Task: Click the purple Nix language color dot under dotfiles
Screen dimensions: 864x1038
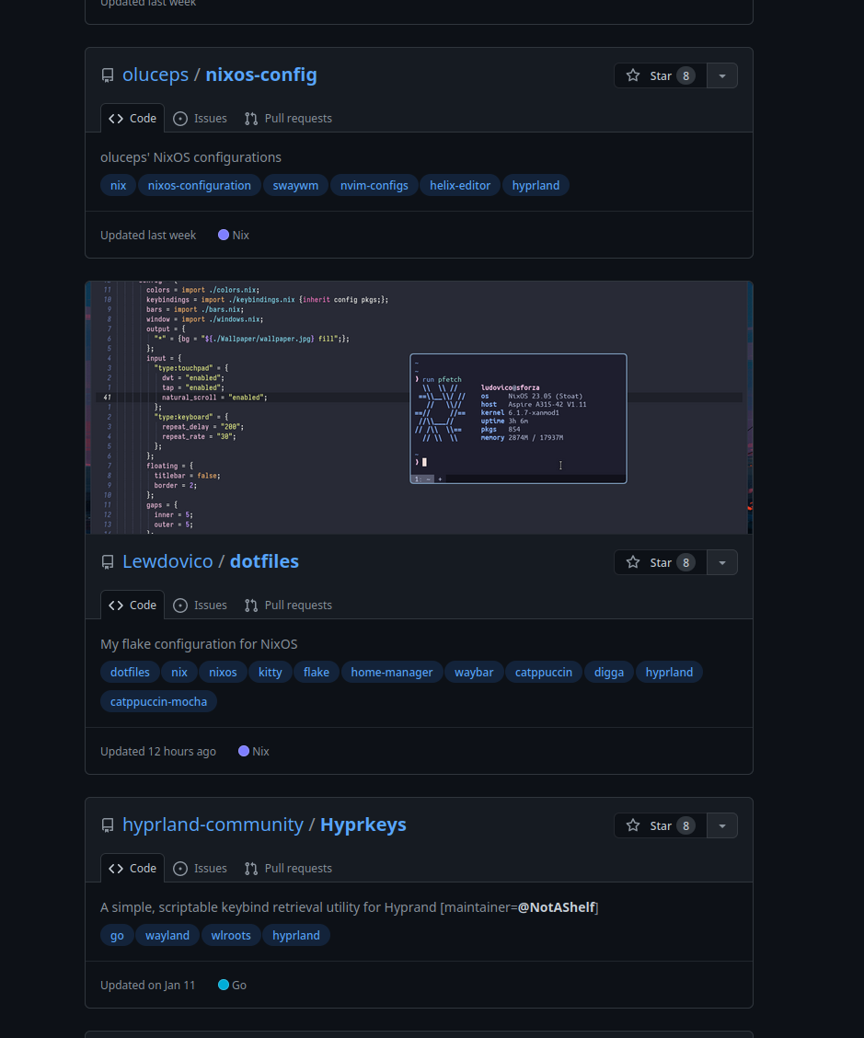Action: [x=243, y=751]
